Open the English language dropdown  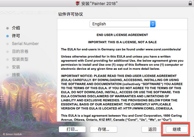(122, 24)
